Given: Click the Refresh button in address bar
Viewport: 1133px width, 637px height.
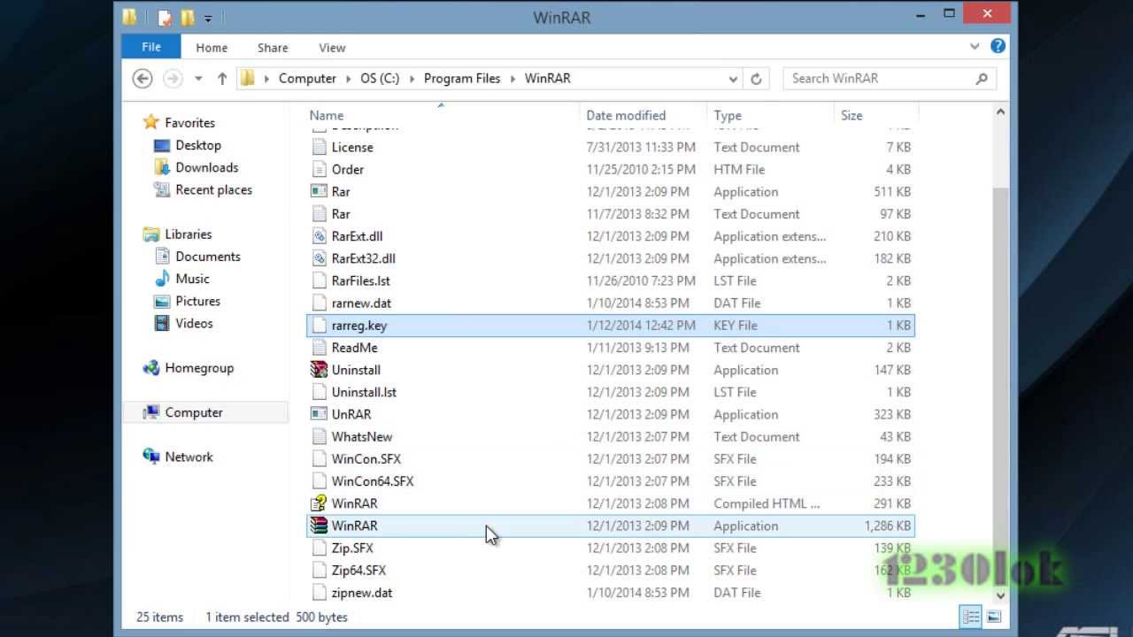Looking at the screenshot, I should point(756,79).
